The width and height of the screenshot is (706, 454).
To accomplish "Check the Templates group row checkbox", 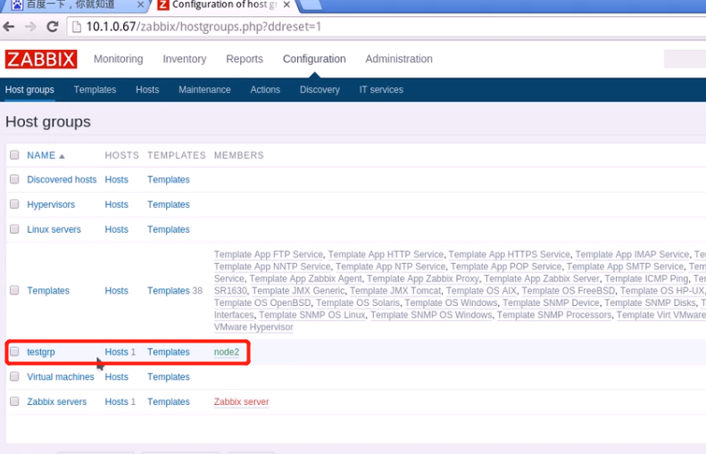I will 14,290.
